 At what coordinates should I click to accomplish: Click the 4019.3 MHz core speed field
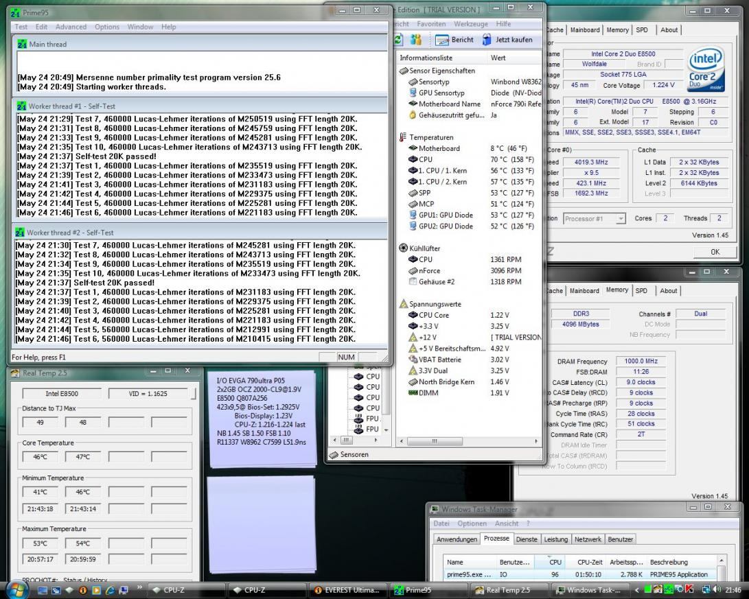tap(590, 163)
